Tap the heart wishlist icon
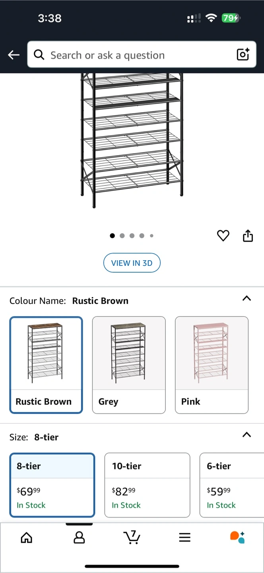This screenshot has height=573, width=264. pos(223,236)
